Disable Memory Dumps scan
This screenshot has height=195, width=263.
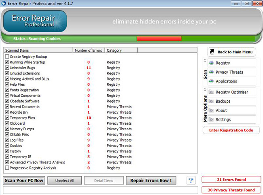7,129
